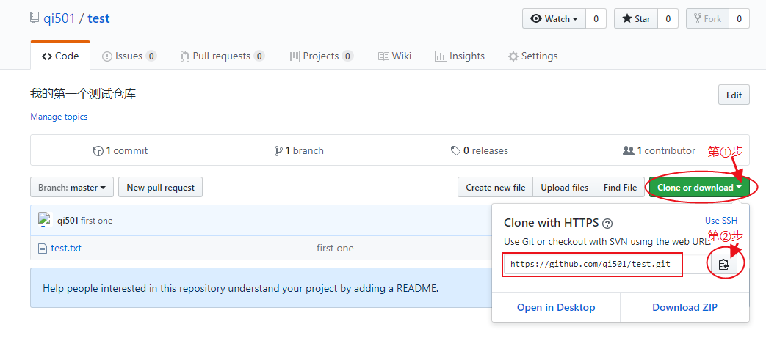Click the repository description text
The image size is (766, 338).
click(83, 94)
